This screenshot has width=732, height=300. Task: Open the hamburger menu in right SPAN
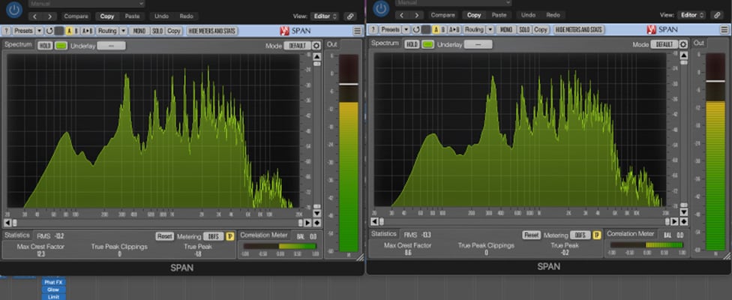pos(724,30)
